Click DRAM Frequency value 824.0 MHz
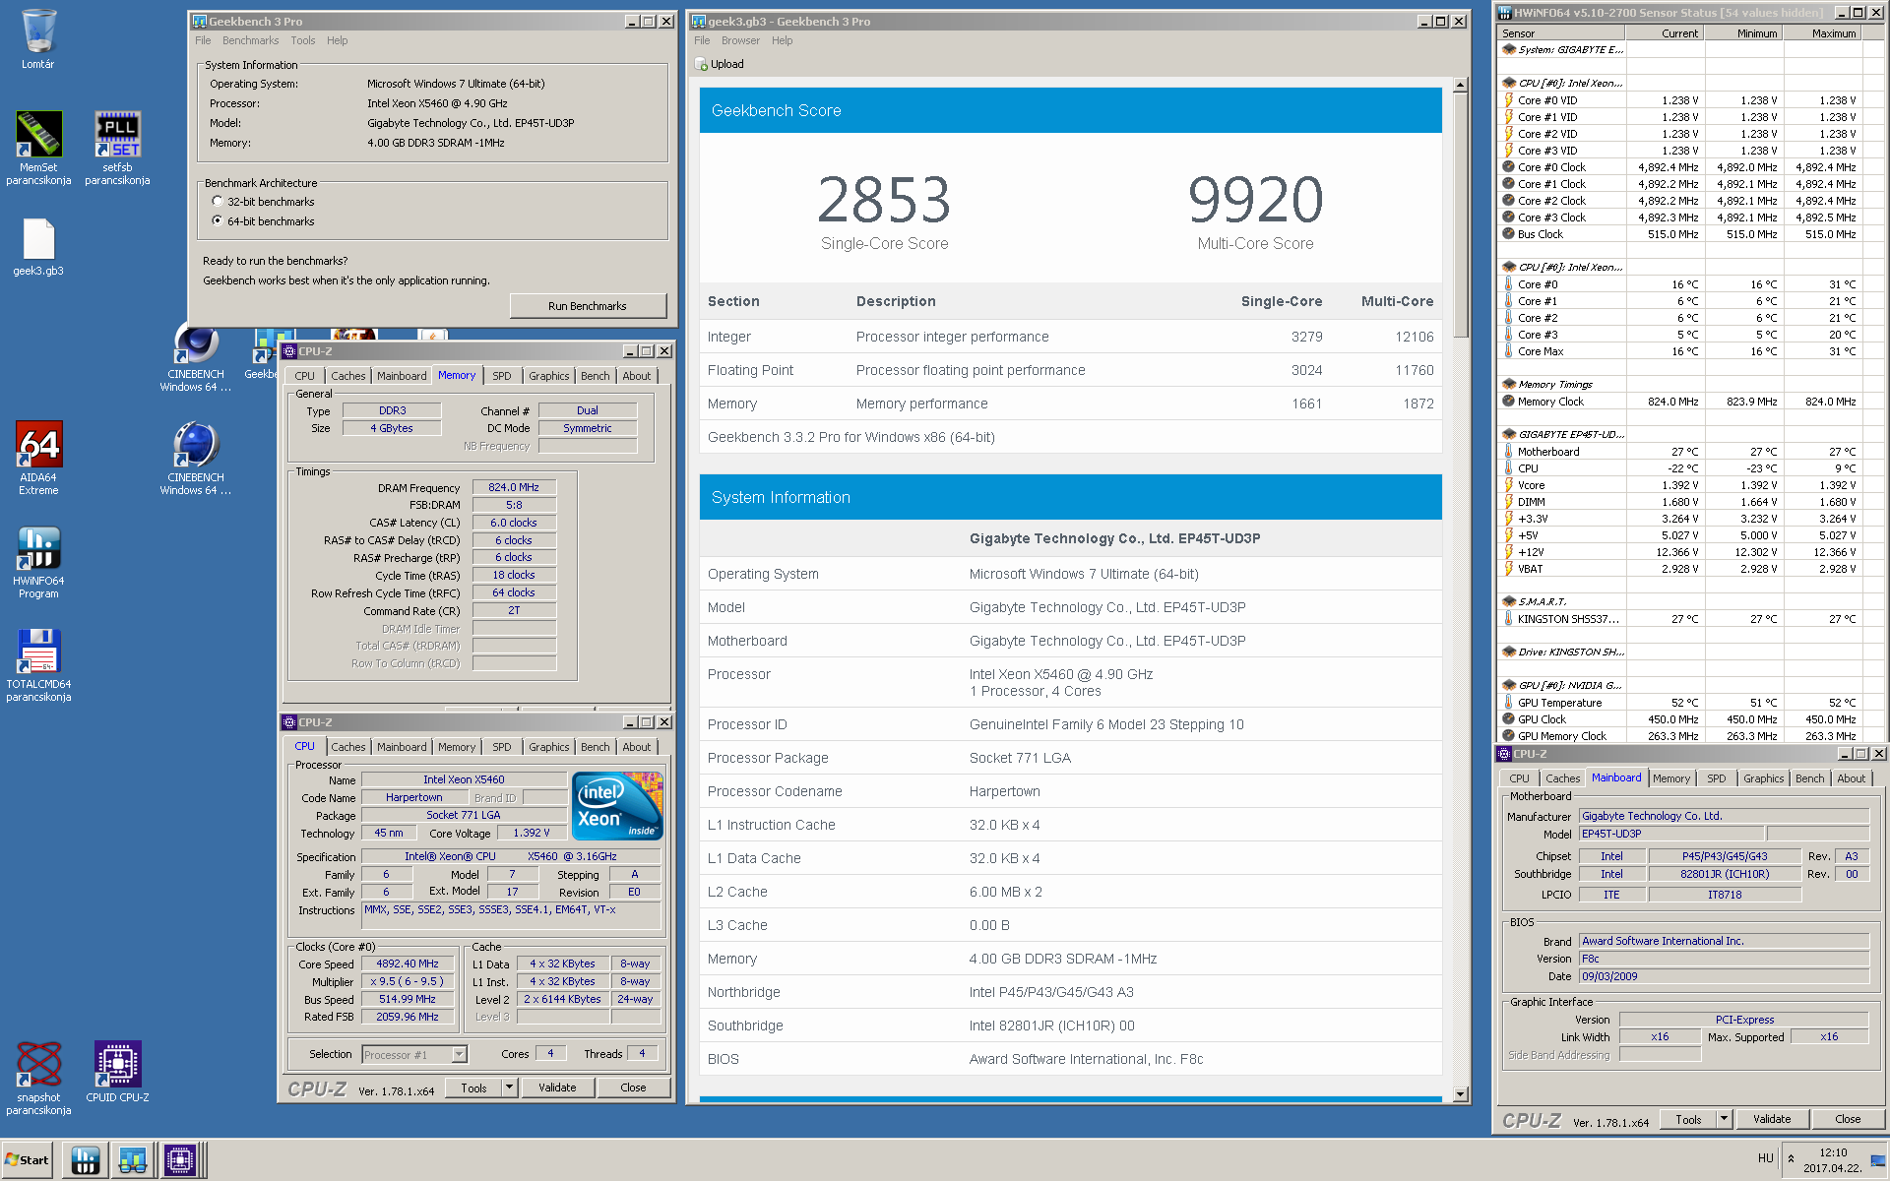Viewport: 1890px width, 1181px height. [x=514, y=487]
